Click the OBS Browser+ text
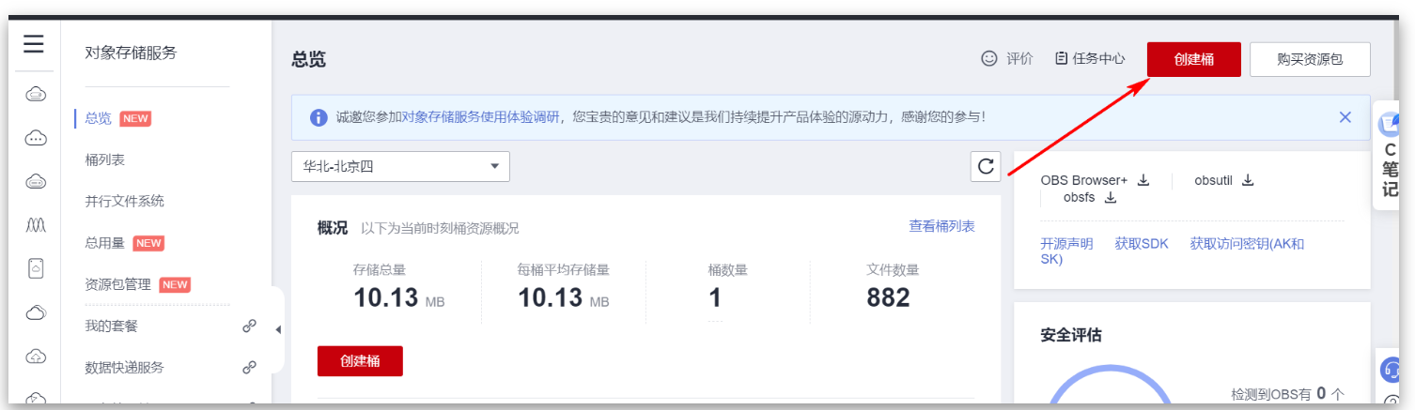This screenshot has height=410, width=1415. tap(1083, 180)
